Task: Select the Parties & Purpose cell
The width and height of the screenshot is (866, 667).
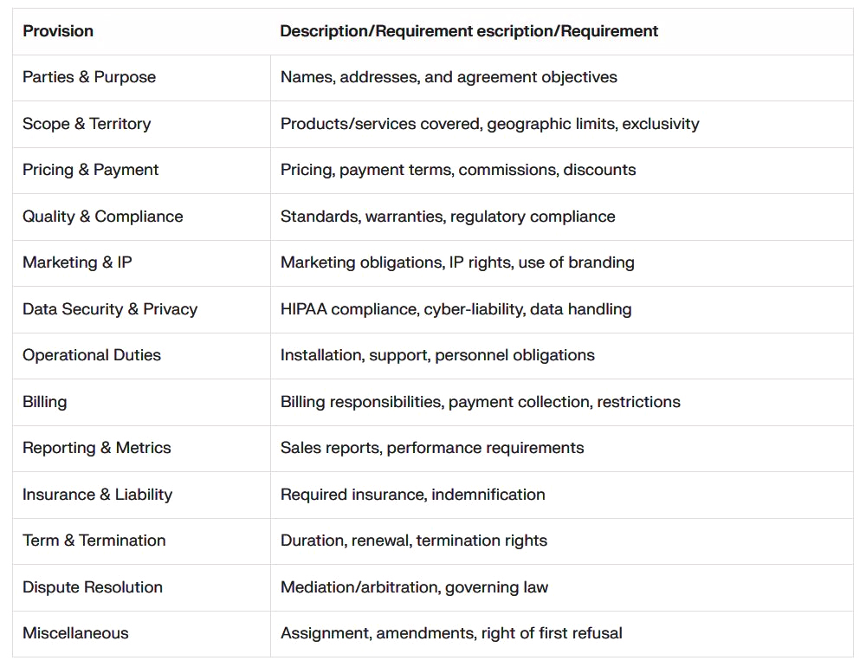Action: [x=89, y=77]
